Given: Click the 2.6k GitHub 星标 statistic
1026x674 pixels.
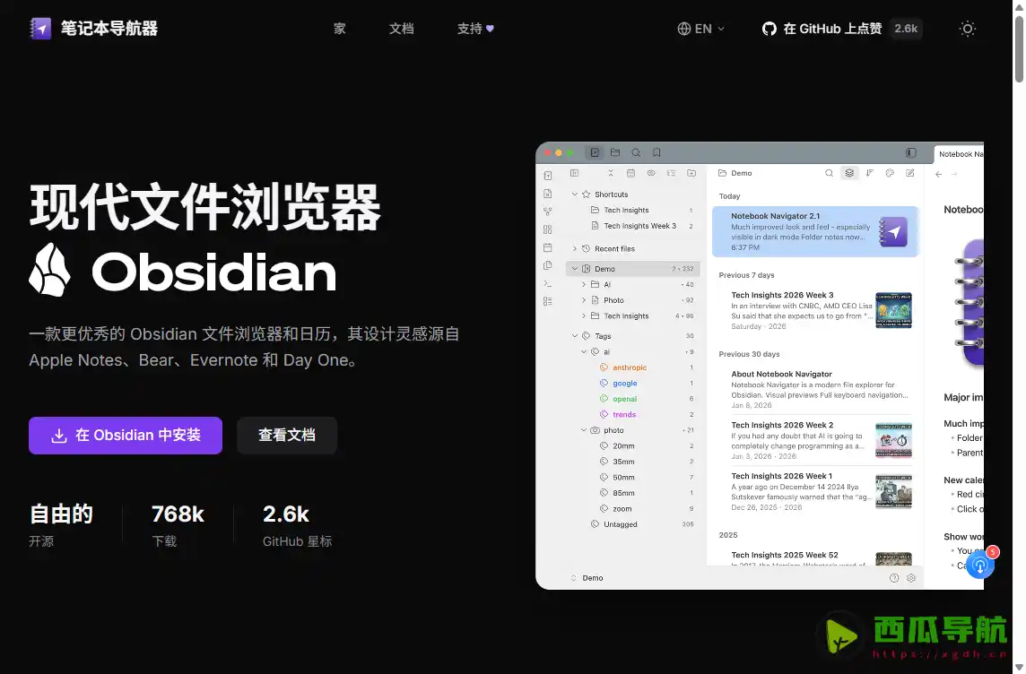Looking at the screenshot, I should pyautogui.click(x=297, y=524).
